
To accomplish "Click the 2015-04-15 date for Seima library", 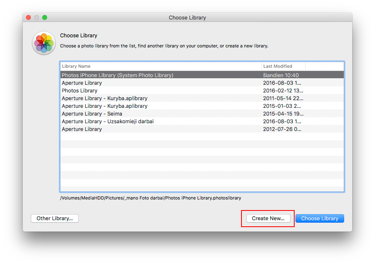I will click(x=283, y=114).
